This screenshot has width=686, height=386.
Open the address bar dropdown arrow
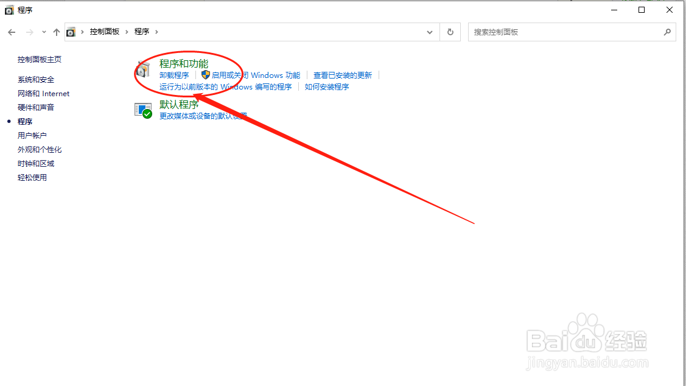[x=429, y=32]
